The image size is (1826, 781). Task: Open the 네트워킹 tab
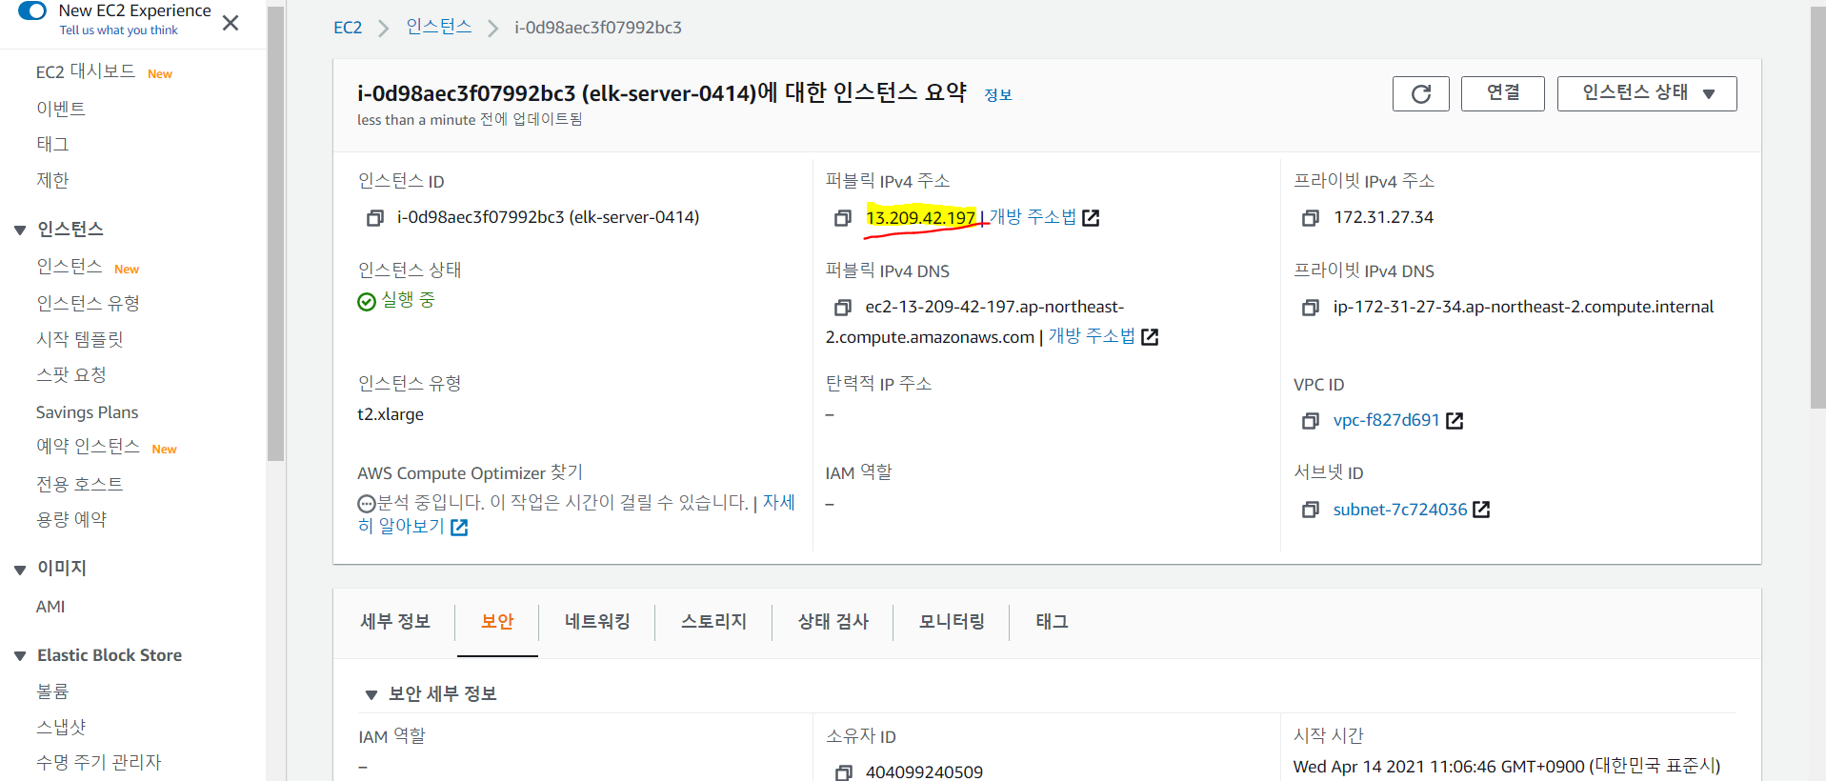click(597, 622)
